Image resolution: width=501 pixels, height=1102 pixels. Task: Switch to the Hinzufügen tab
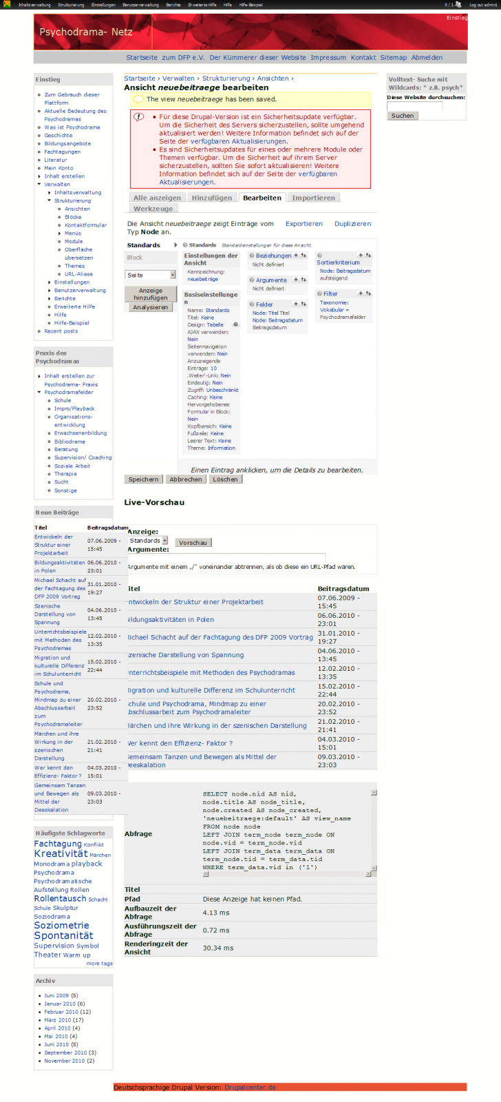(x=212, y=198)
